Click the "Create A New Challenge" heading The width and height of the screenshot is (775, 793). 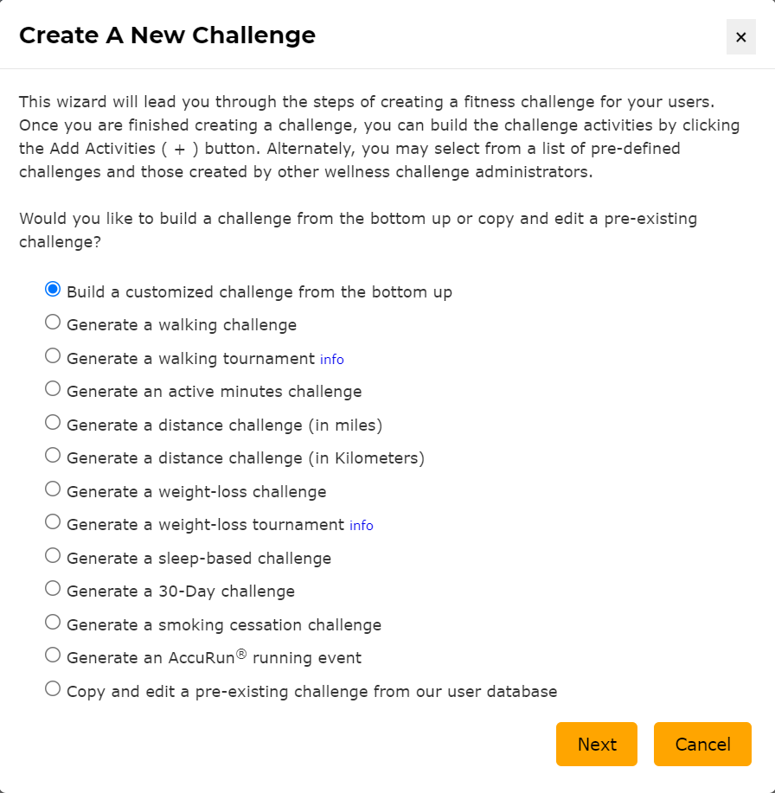(167, 35)
